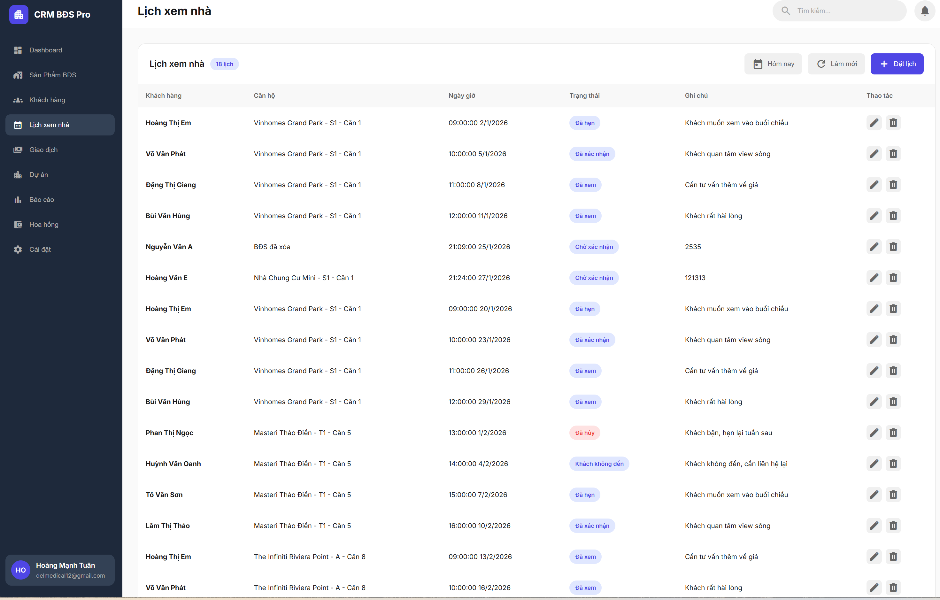This screenshot has height=600, width=940.
Task: Edit Tô Văn Sơn's viewing appointment
Action: point(874,495)
